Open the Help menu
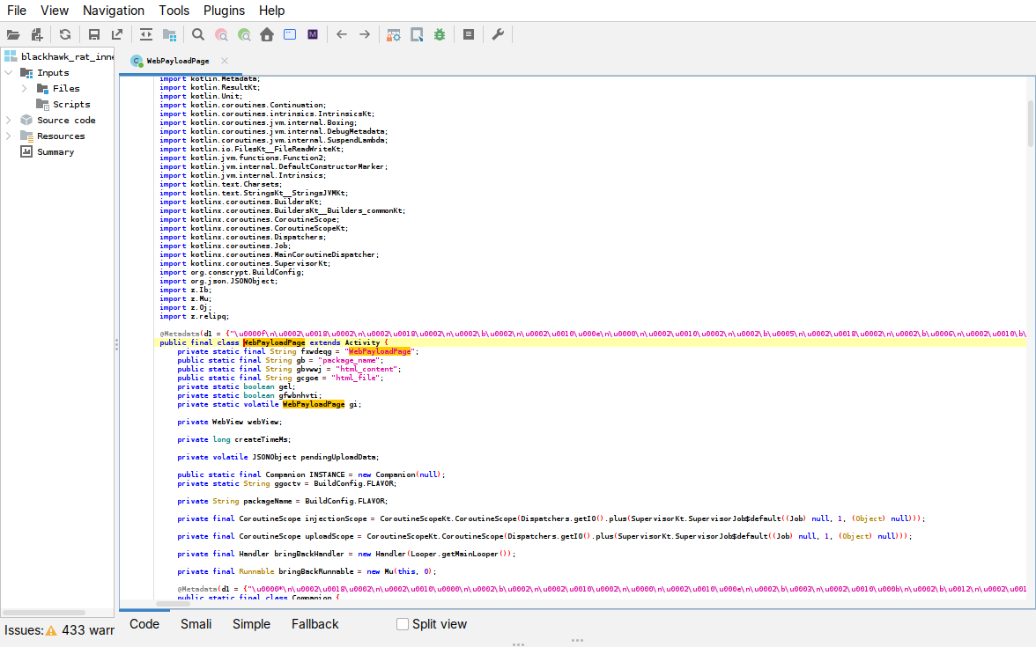The width and height of the screenshot is (1036, 647). click(271, 11)
